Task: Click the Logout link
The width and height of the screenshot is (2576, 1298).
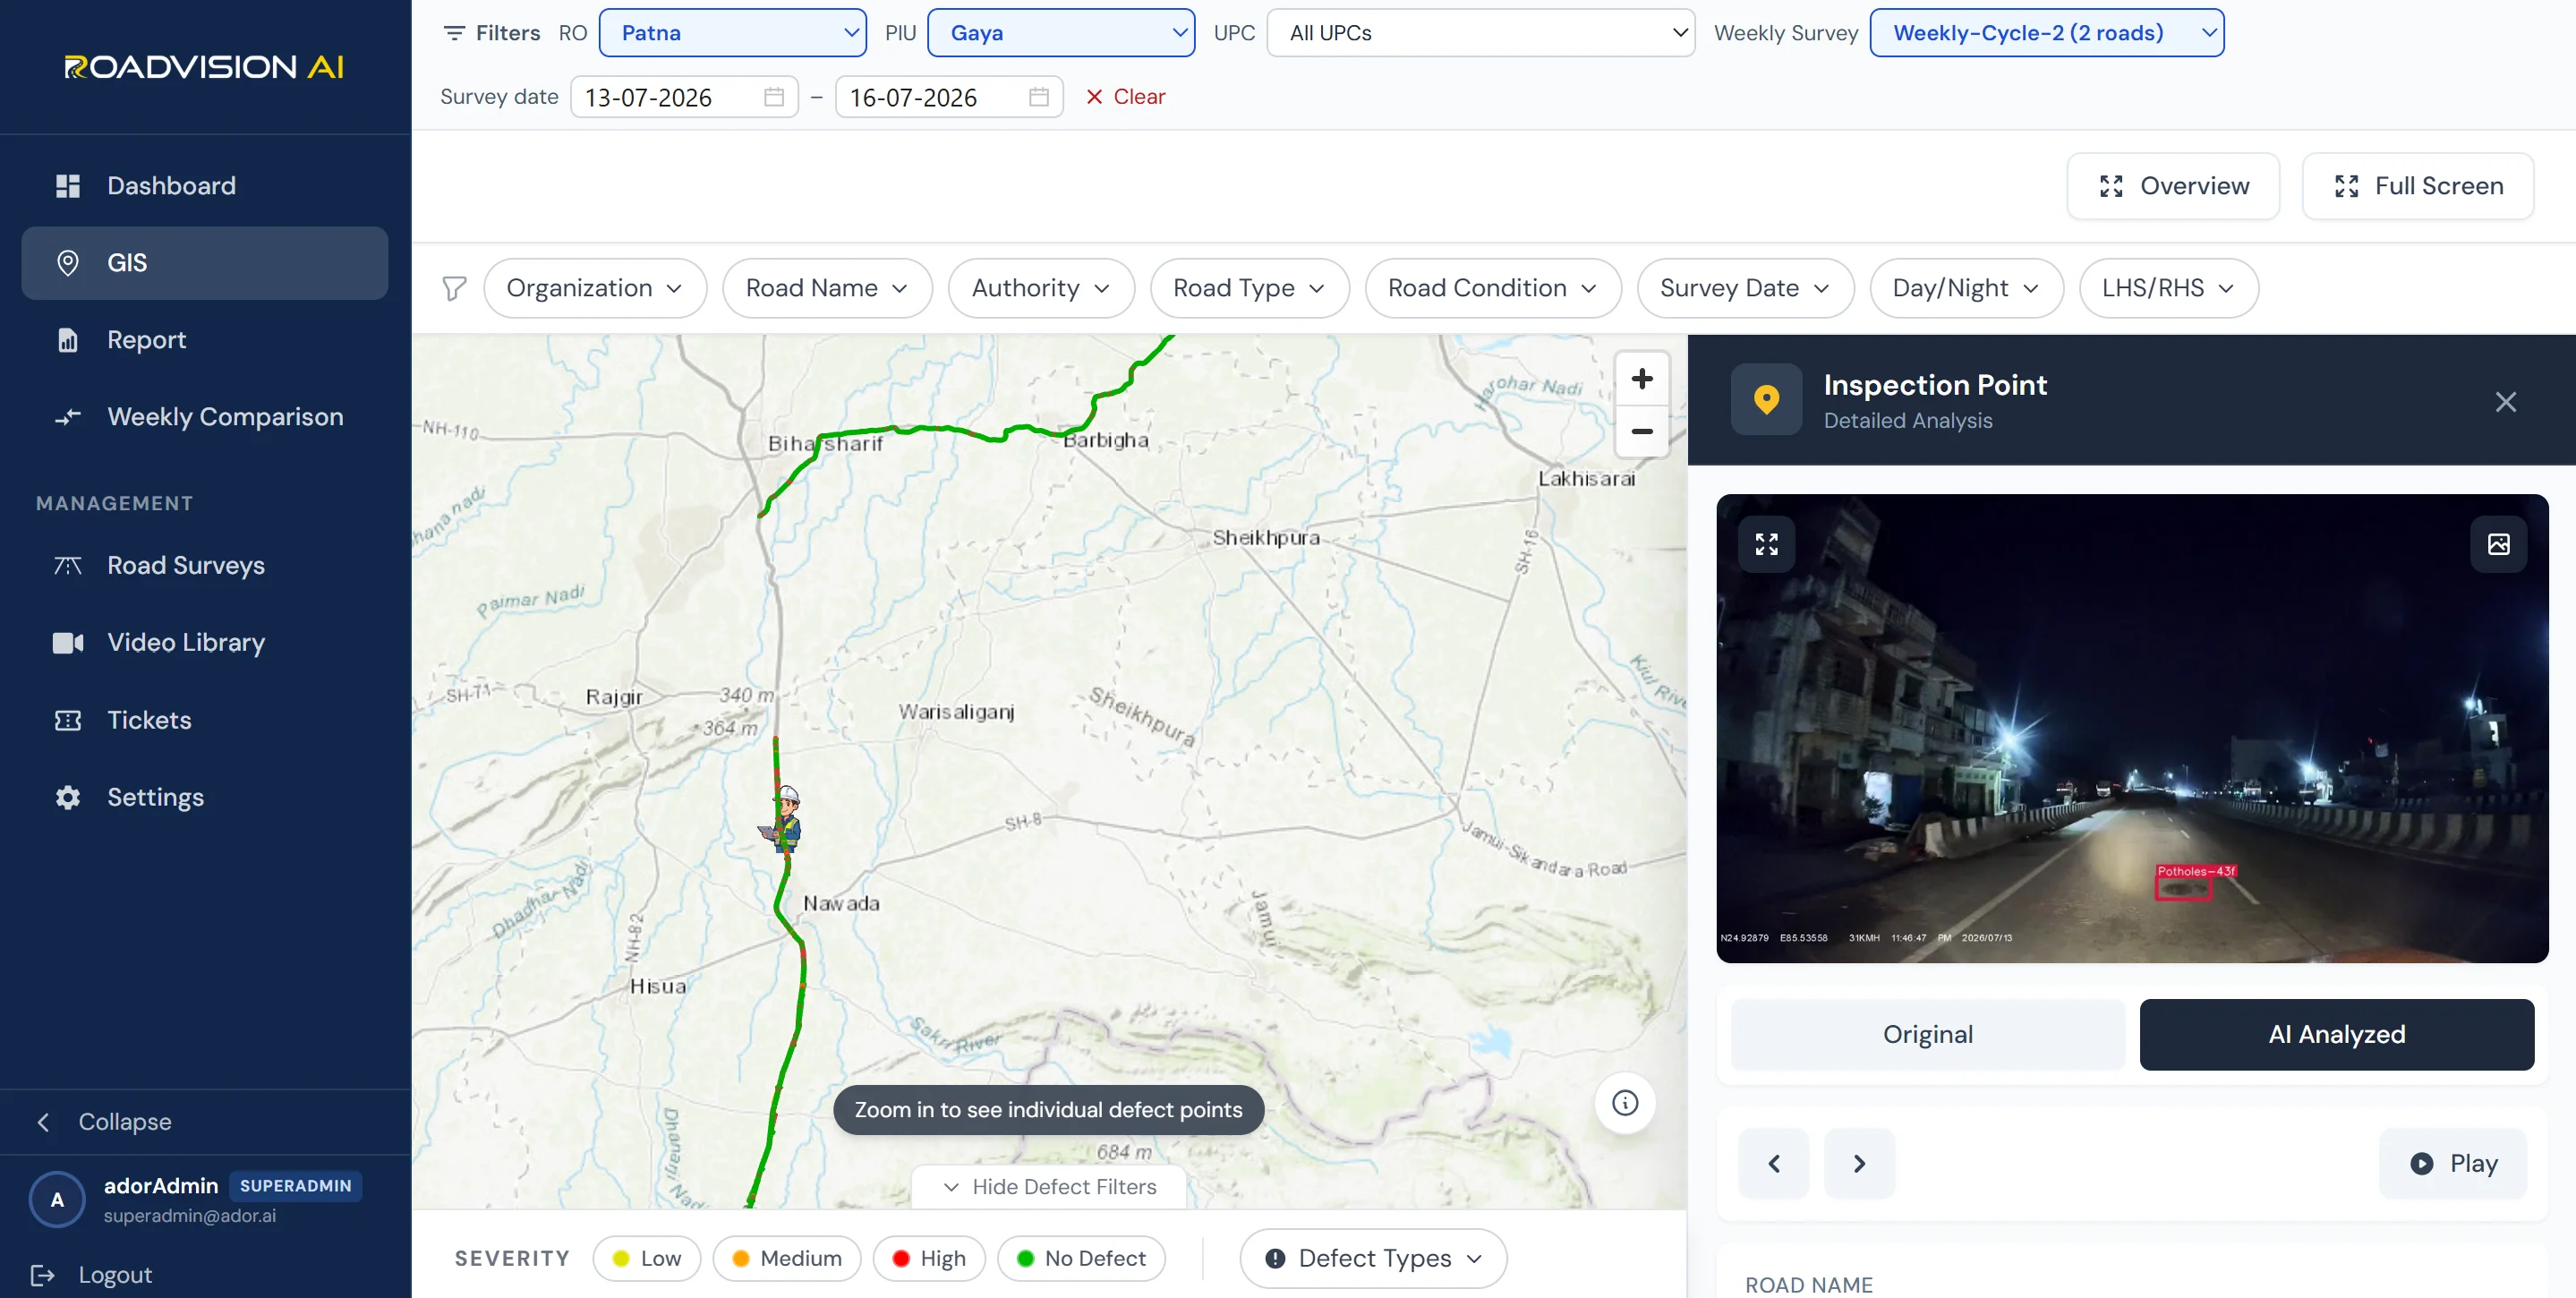Action: click(x=92, y=1275)
